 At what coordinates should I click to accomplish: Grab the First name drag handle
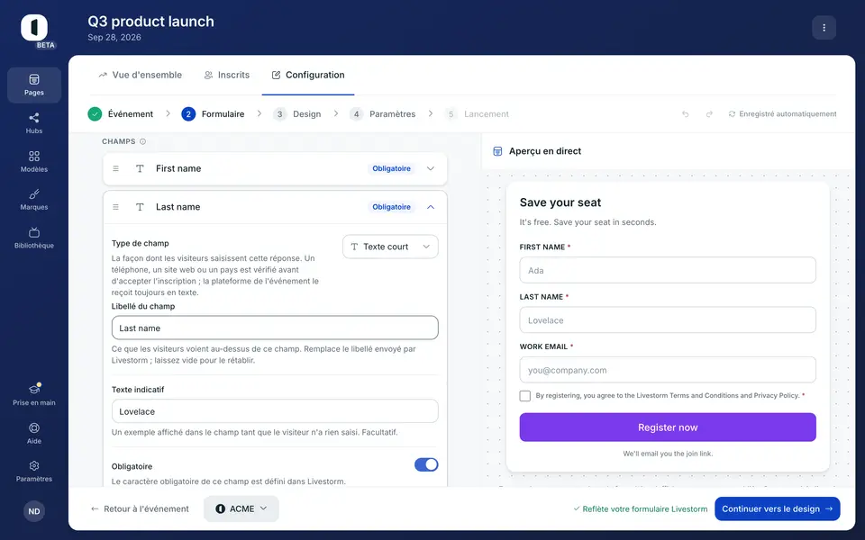point(116,168)
